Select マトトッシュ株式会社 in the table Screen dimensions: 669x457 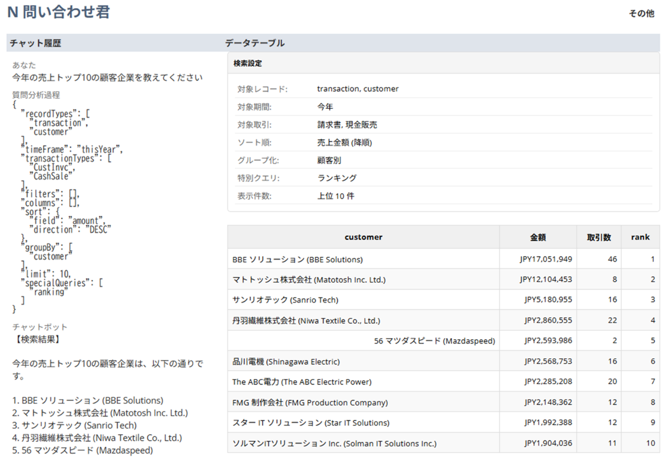coord(364,280)
